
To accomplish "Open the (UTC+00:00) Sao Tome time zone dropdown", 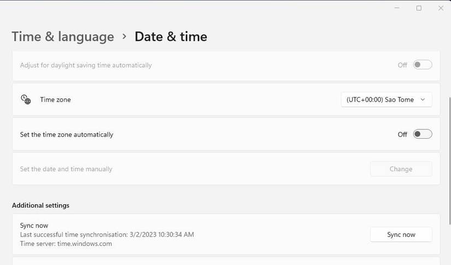I will click(x=386, y=99).
